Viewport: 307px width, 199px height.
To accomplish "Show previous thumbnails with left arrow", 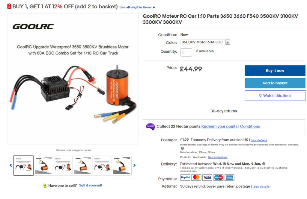I will (11, 165).
